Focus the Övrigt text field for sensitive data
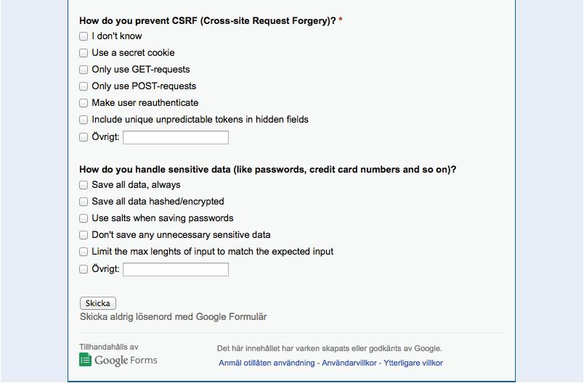 tap(176, 269)
